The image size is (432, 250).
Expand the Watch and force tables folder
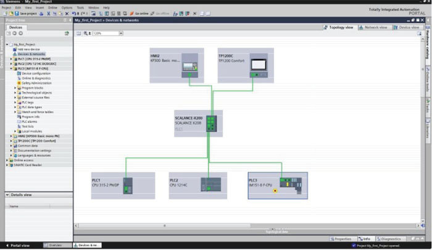tap(15, 112)
